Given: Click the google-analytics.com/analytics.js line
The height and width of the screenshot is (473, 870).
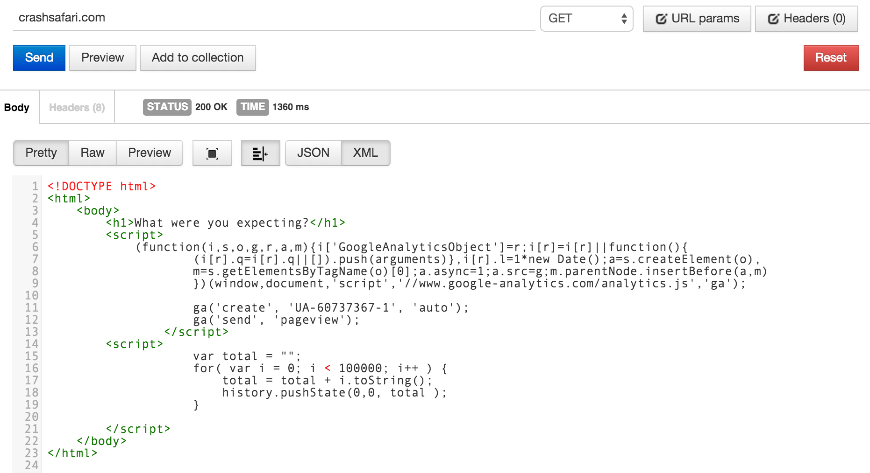Looking at the screenshot, I should [470, 283].
